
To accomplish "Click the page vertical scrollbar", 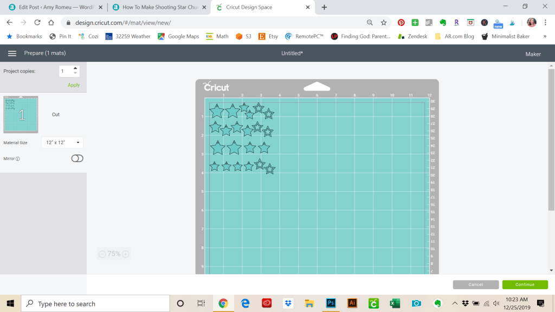I will [x=551, y=140].
